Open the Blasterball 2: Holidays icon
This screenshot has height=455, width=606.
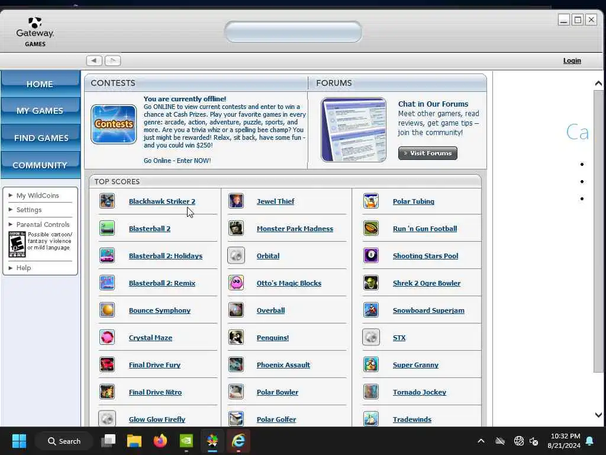point(107,256)
